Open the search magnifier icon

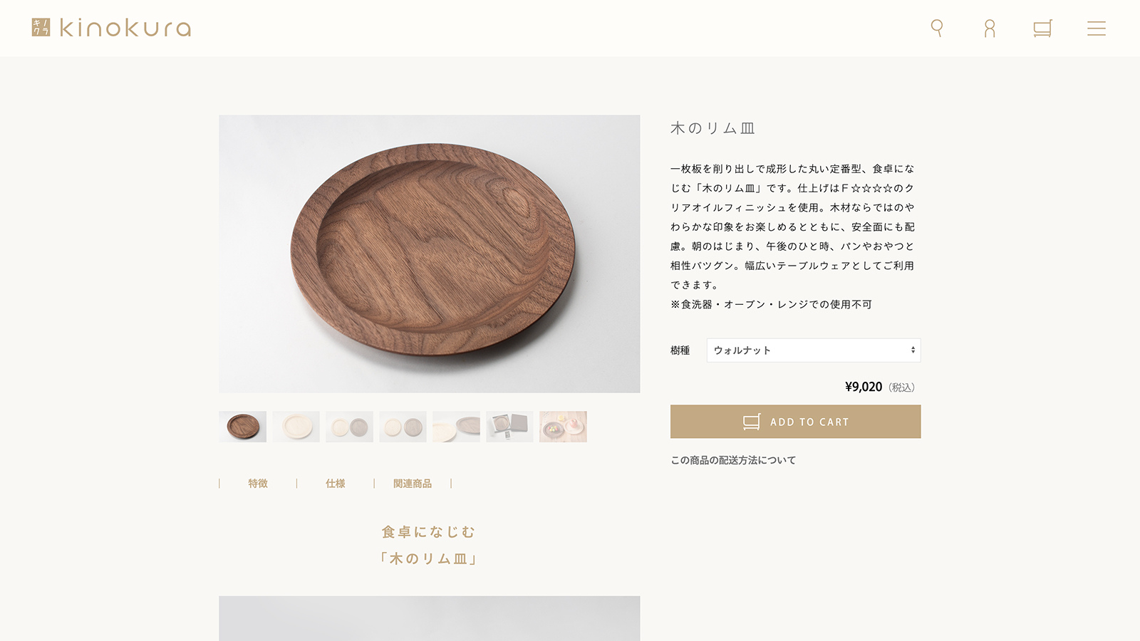click(937, 28)
